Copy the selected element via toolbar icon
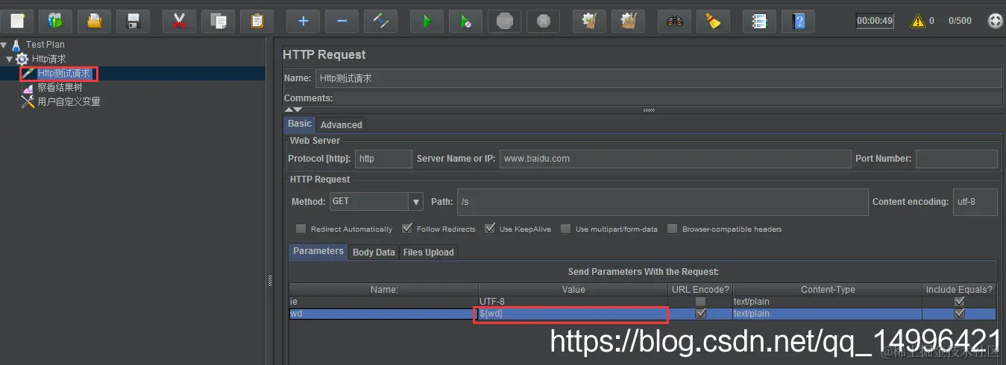1006x365 pixels. (x=218, y=21)
